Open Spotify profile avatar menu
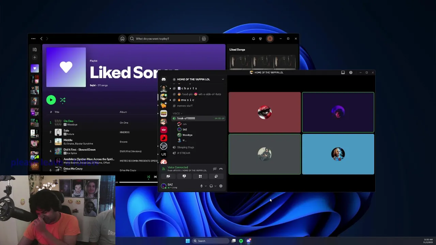The width and height of the screenshot is (436, 245). point(270,38)
